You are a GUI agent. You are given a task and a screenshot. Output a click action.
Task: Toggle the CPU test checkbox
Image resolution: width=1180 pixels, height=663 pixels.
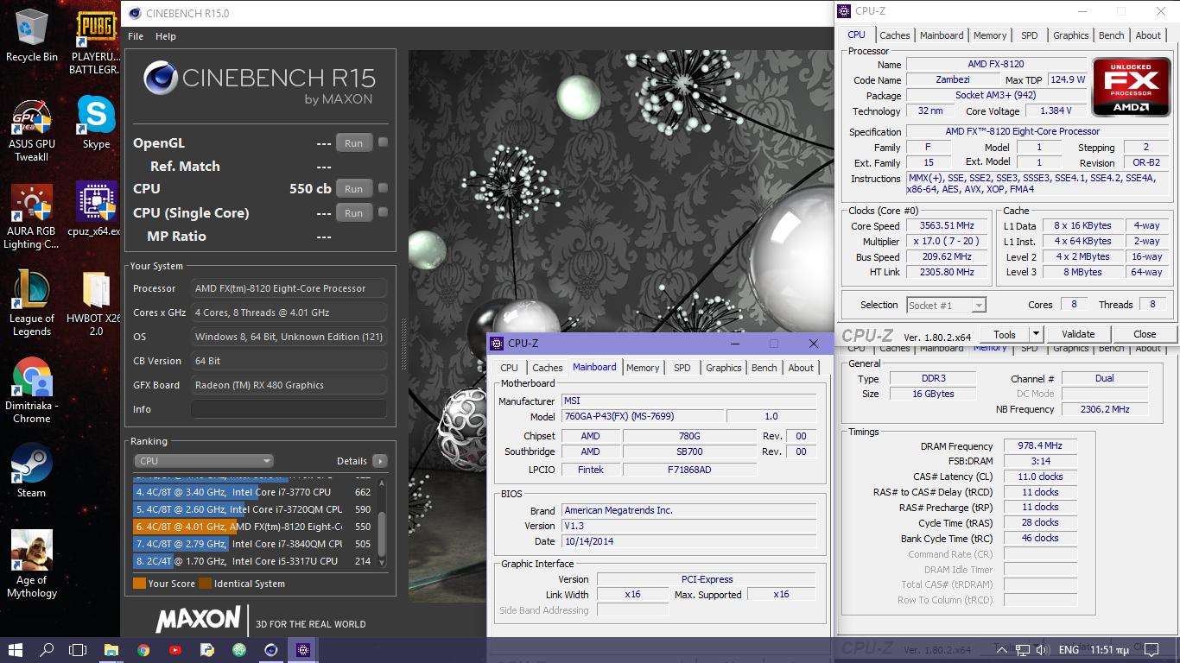click(x=383, y=188)
